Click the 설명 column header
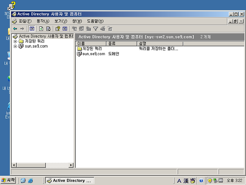The image size is (246, 185). coord(160,44)
